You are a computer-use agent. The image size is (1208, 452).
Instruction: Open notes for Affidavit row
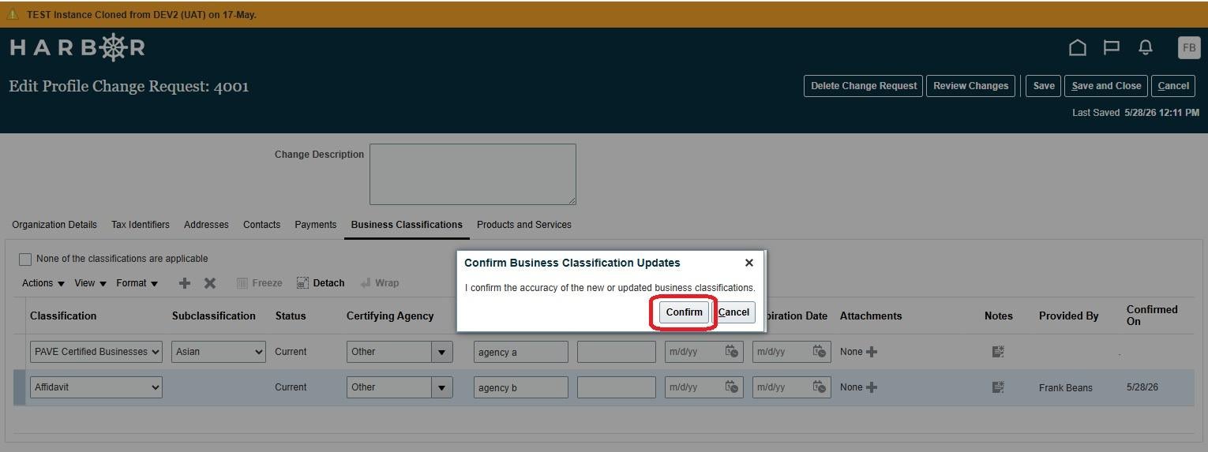[998, 387]
